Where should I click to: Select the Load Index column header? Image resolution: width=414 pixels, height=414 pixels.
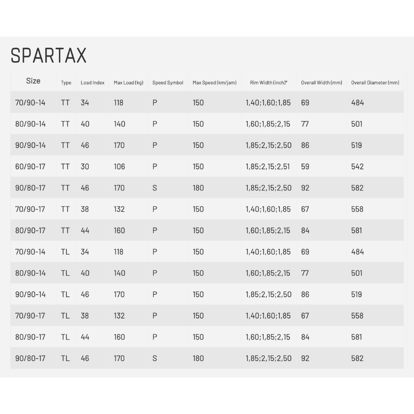(93, 83)
